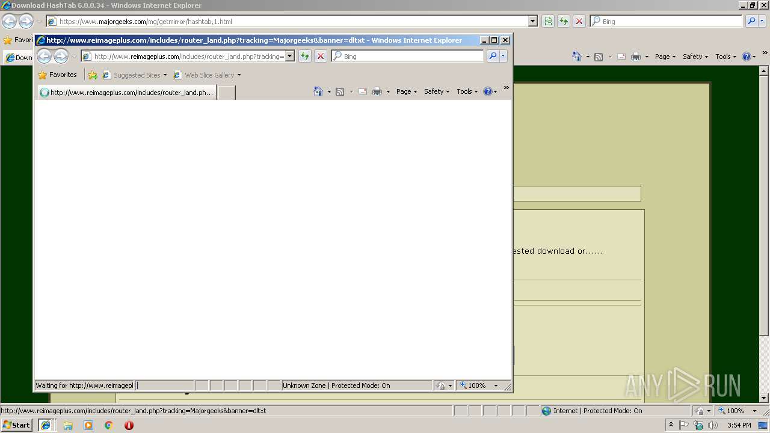Click popup window address field
This screenshot has width=770, height=433.
point(188,56)
